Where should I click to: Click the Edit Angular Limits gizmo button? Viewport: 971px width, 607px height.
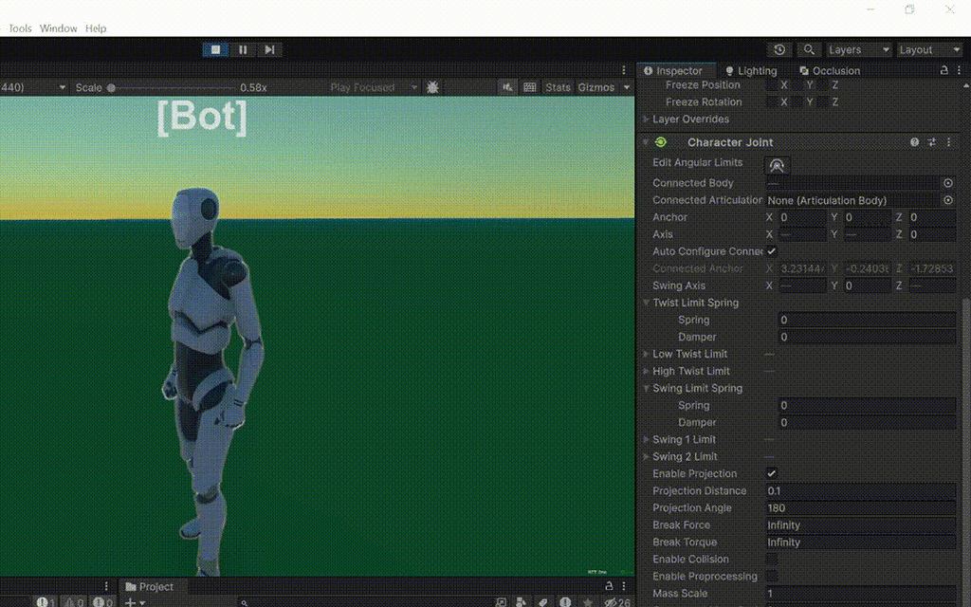[777, 164]
